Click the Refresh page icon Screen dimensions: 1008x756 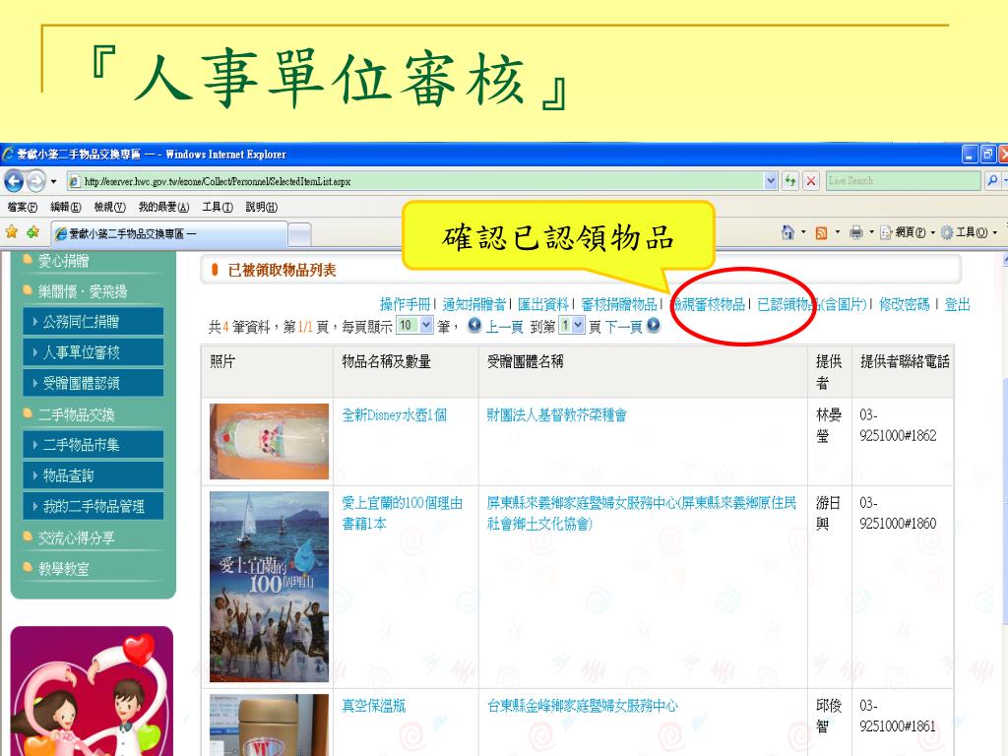click(790, 181)
